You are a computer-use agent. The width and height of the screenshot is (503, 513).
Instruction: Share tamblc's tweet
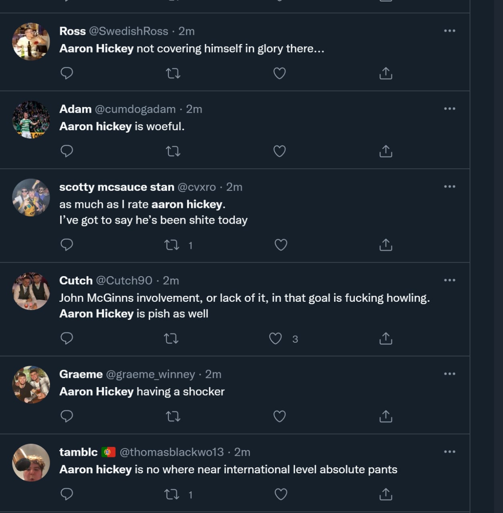pyautogui.click(x=385, y=495)
